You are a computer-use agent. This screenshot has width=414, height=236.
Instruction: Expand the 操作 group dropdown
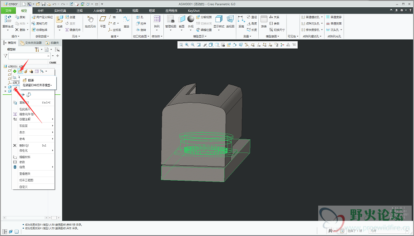(x=15, y=36)
